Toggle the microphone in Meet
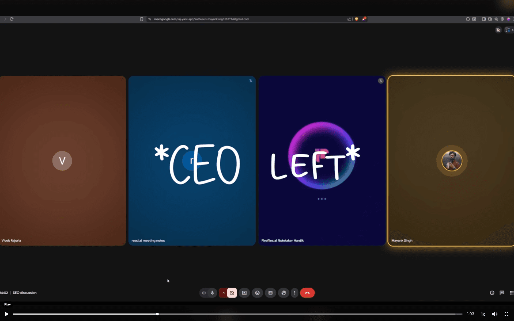 click(x=212, y=293)
